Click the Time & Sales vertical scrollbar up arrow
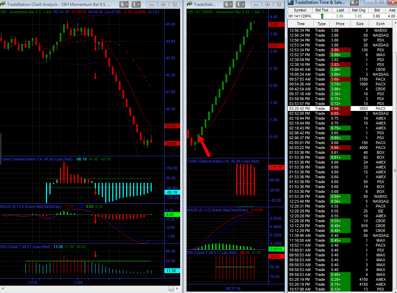This screenshot has width=397, height=293. pyautogui.click(x=395, y=23)
